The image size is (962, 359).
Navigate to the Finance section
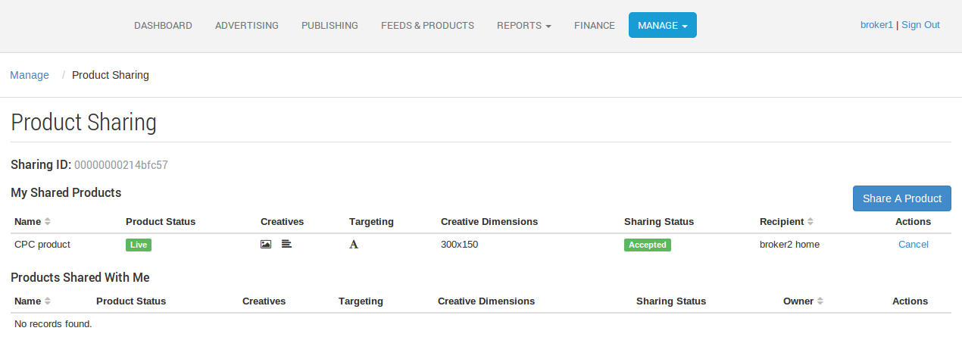point(595,25)
